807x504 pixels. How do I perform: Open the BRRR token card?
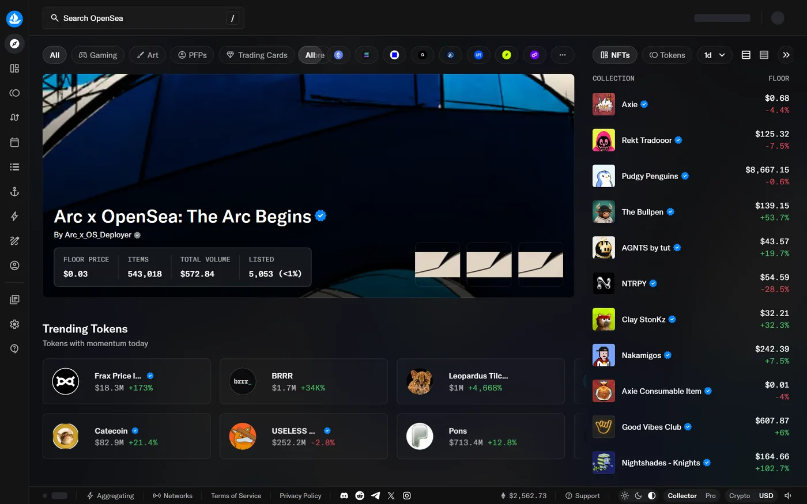(x=304, y=381)
